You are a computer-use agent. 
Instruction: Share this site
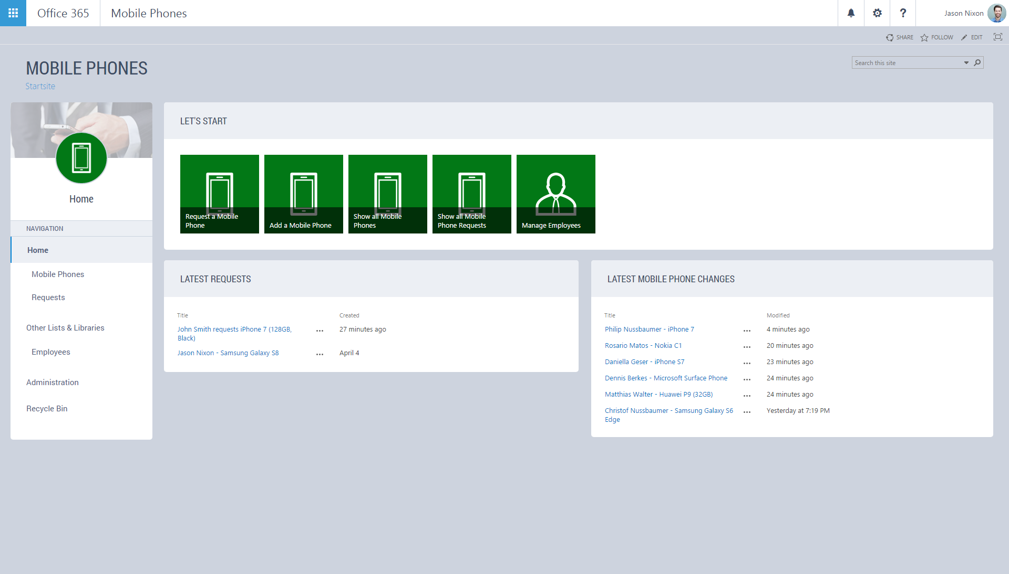[900, 37]
